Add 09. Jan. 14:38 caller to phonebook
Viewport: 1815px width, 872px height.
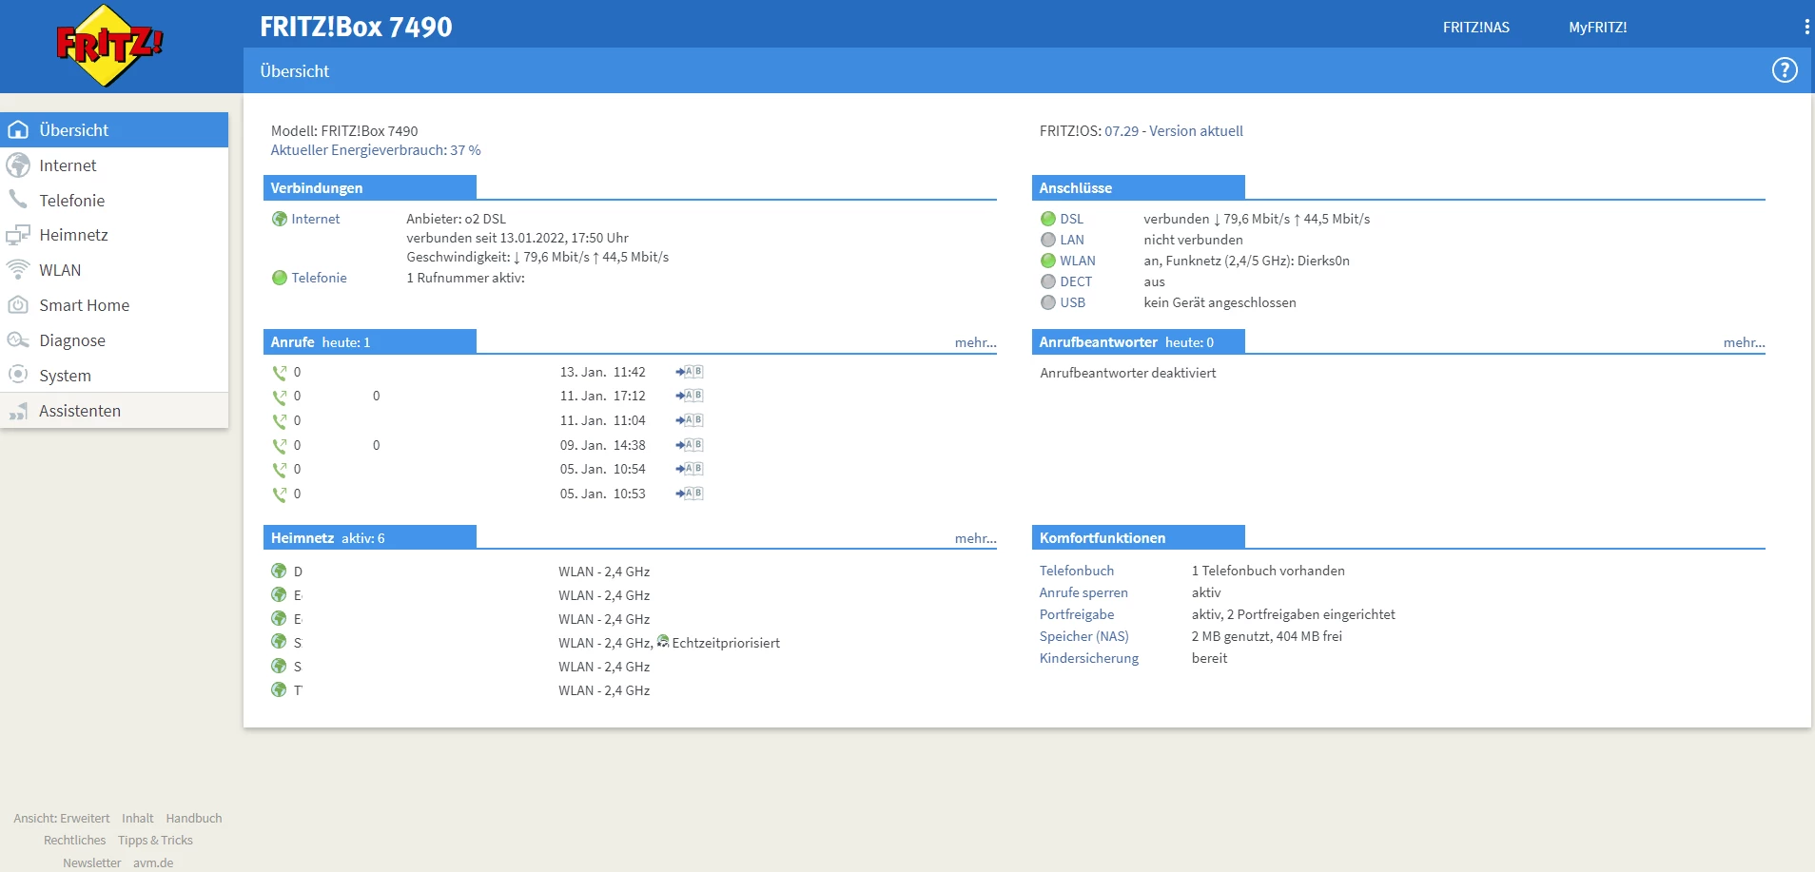pyautogui.click(x=690, y=445)
